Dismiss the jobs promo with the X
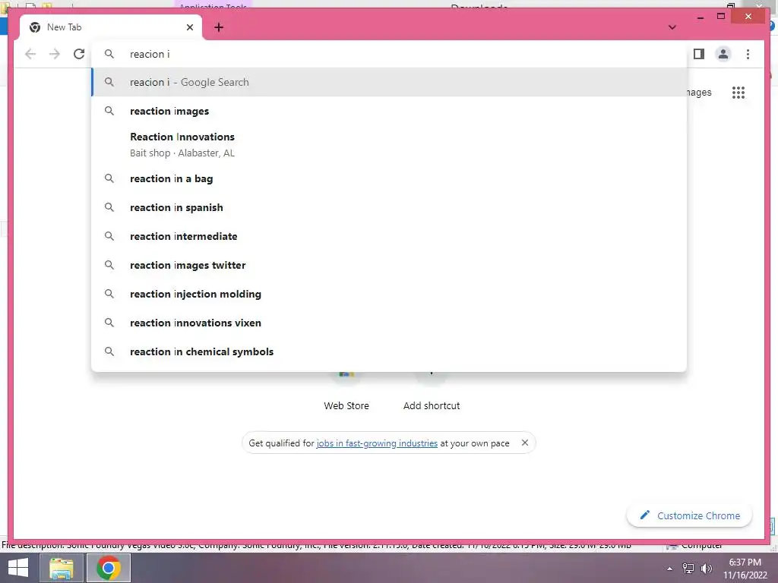 tap(524, 443)
